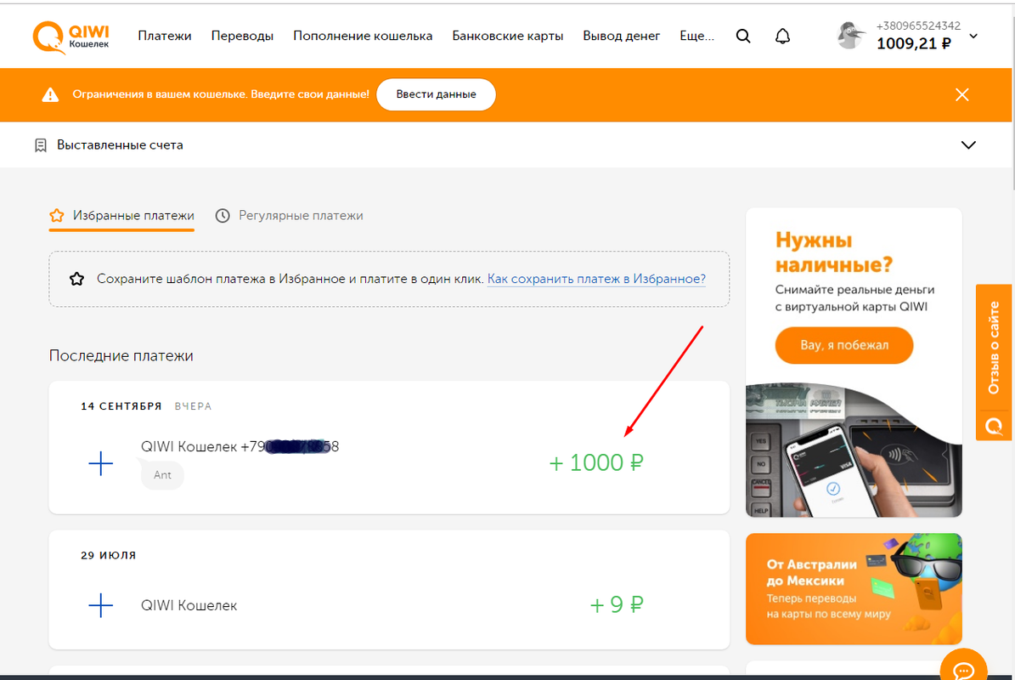Click the QIWI Кошелек logo
Image resolution: width=1015 pixels, height=680 pixels.
pyautogui.click(x=71, y=37)
